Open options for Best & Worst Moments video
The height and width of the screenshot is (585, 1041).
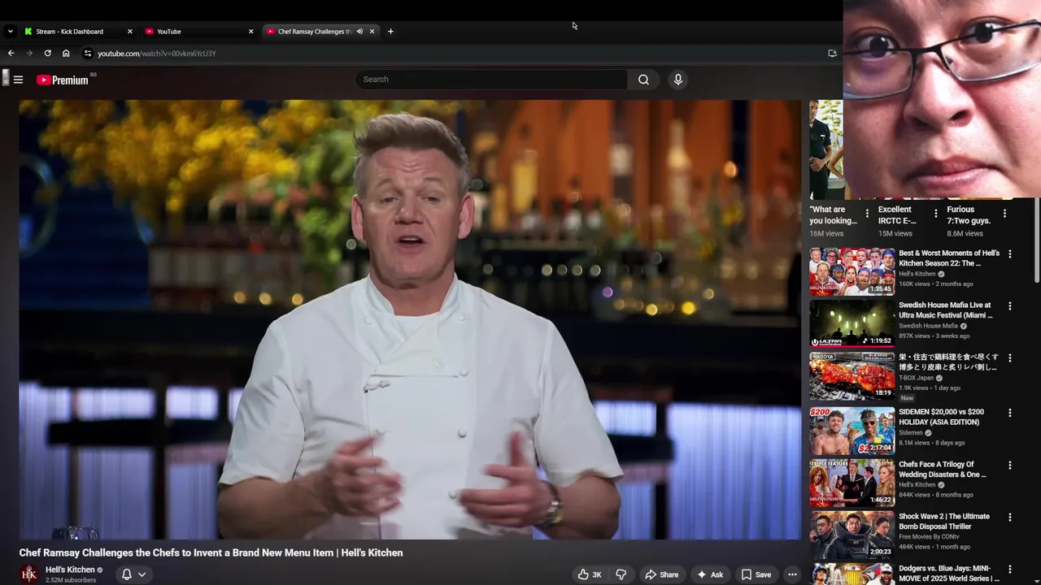click(1010, 254)
